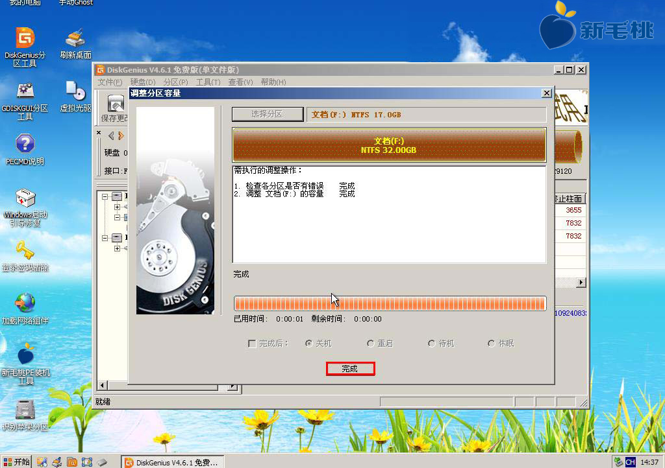Close the 调整分区容量 dialog
This screenshot has width=665, height=468.
(547, 93)
